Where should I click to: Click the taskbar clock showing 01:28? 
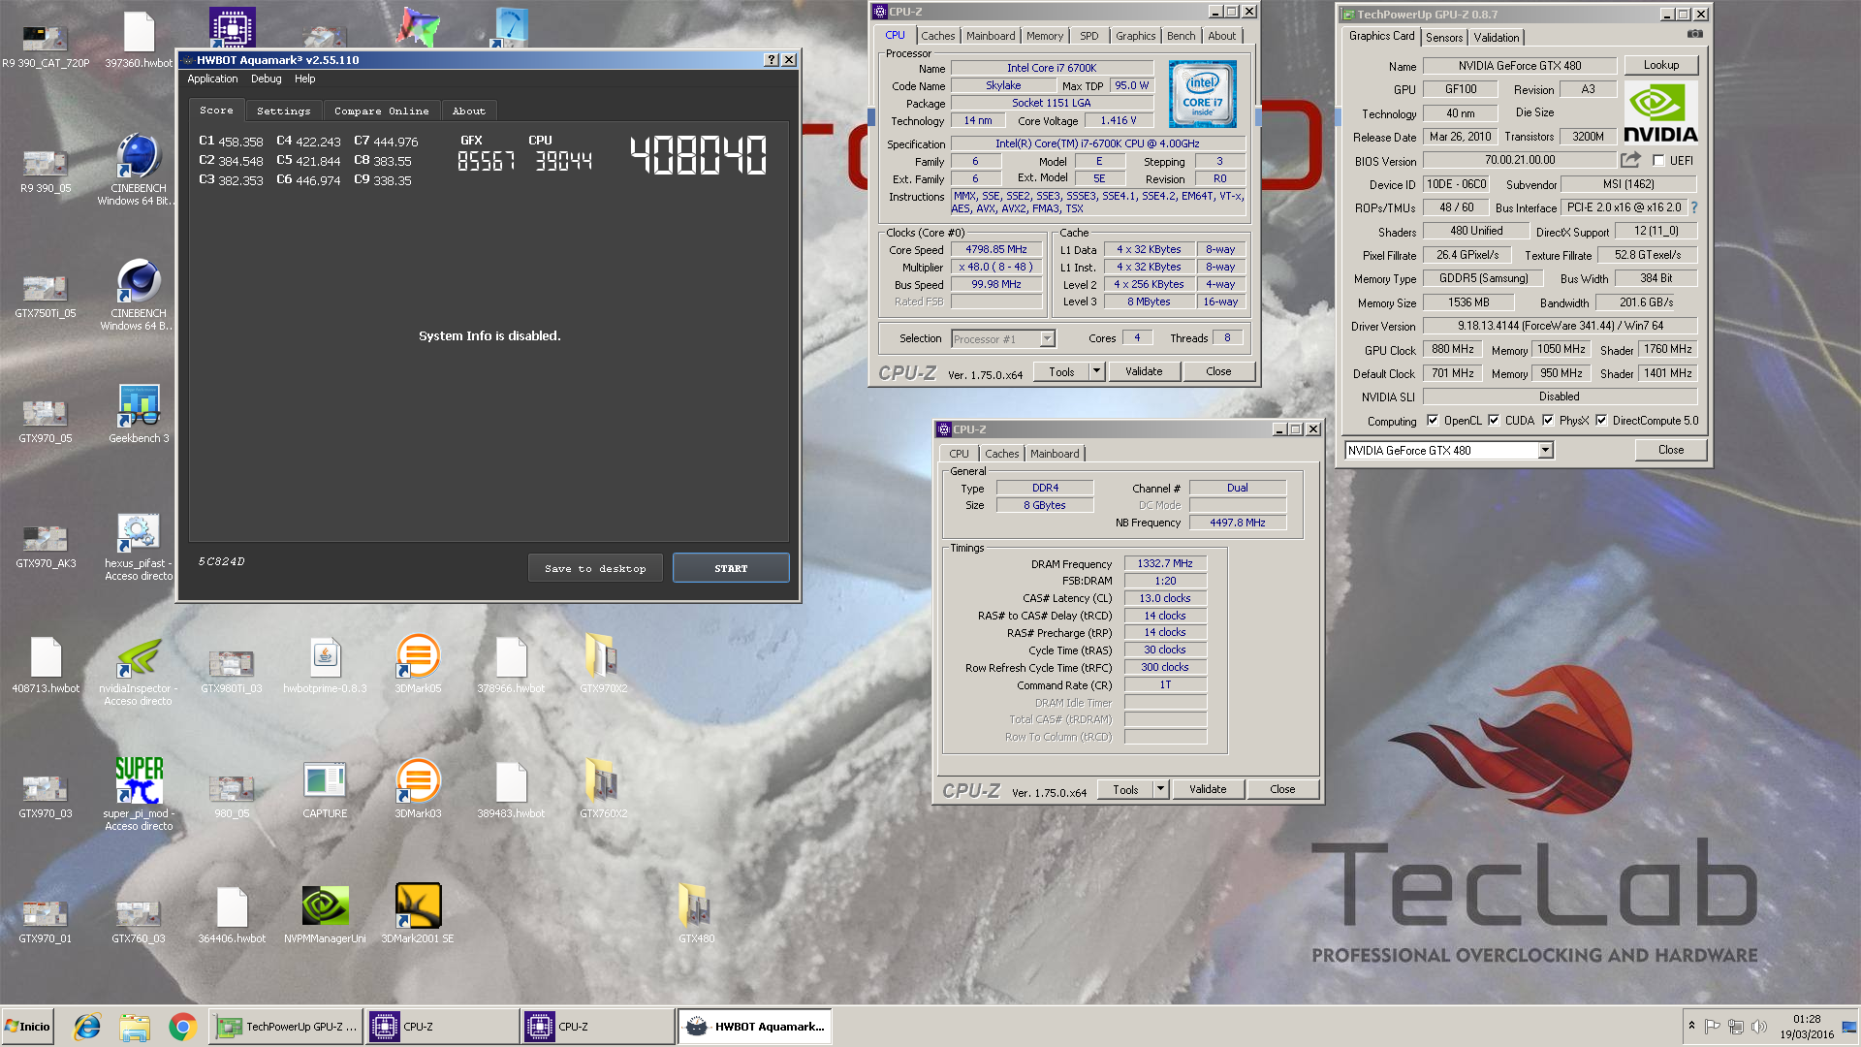point(1807,1019)
